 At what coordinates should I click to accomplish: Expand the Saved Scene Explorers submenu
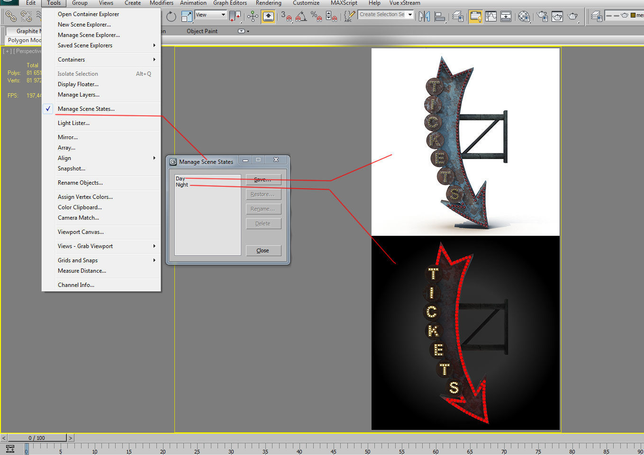pos(101,45)
